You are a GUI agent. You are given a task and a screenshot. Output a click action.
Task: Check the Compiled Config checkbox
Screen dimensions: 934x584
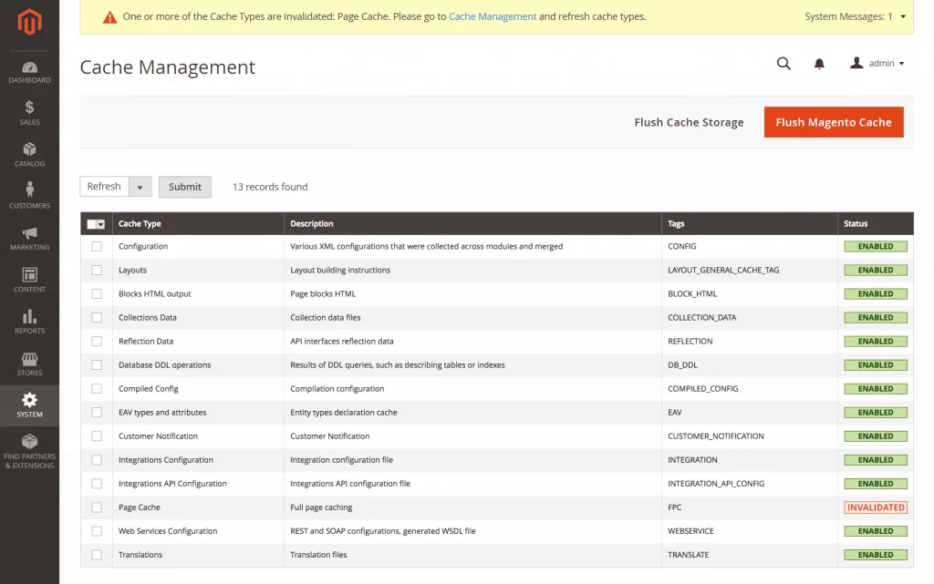point(97,389)
